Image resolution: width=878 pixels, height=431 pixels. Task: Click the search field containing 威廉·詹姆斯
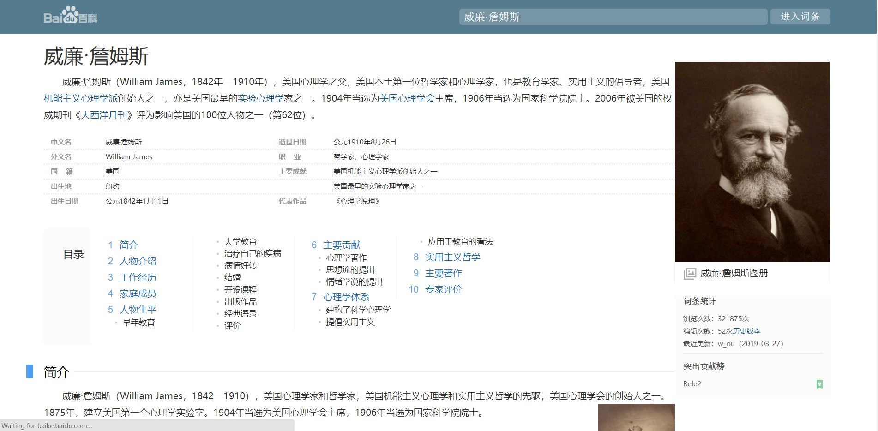tap(613, 17)
